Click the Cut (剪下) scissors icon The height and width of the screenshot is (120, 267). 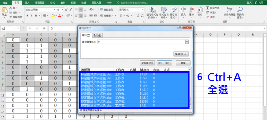click(11, 8)
